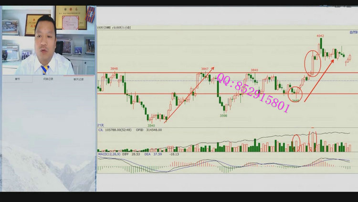Click the 3598 low price label

coord(223,115)
